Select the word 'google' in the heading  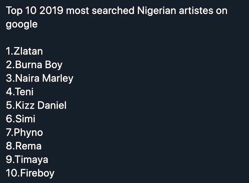click(22, 25)
